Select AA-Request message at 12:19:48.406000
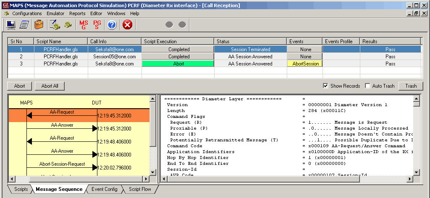Image resolution: width=430 pixels, height=198 pixels. pos(79,141)
